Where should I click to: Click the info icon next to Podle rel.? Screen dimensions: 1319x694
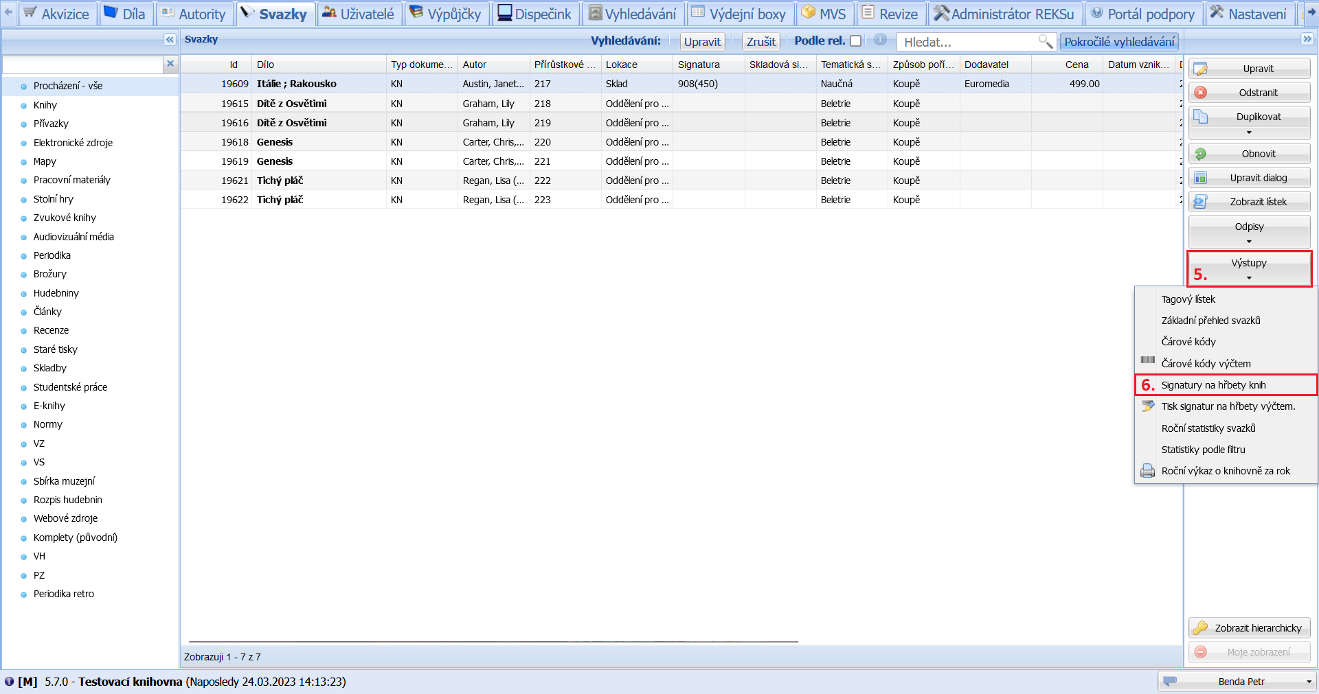pos(880,40)
